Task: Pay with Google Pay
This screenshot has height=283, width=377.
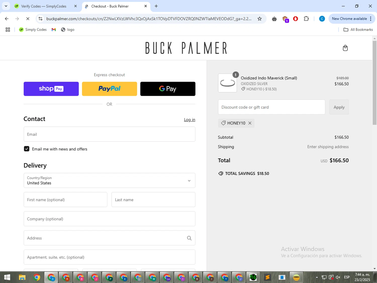Action: click(x=168, y=89)
